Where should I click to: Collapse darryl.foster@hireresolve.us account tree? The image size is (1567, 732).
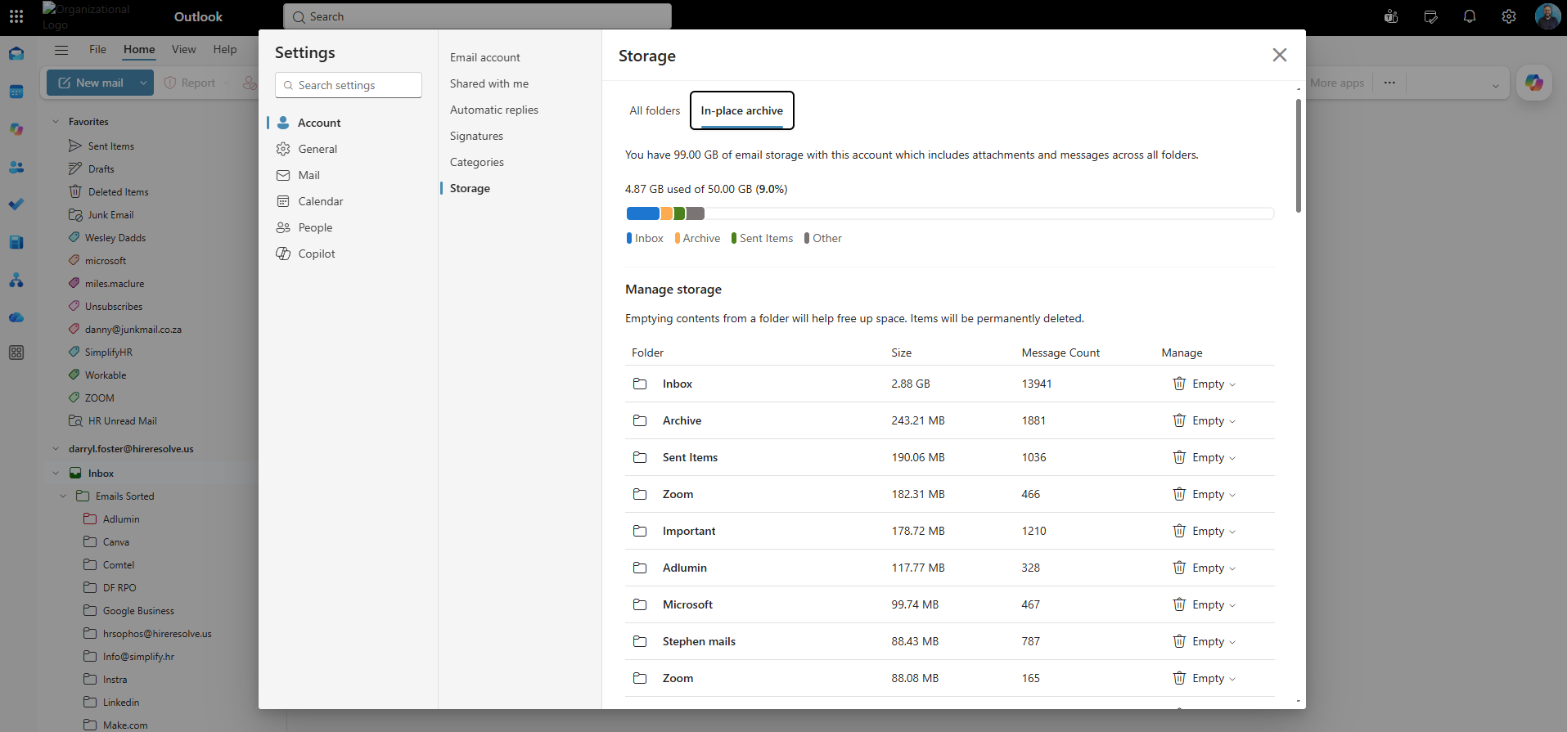[x=56, y=449]
